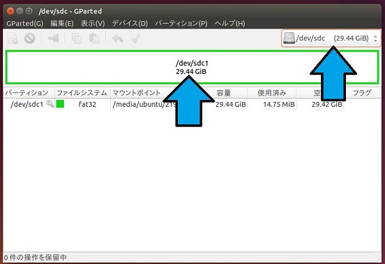Click the key icon next to /dev/sdc1
This screenshot has height=264, width=385.
click(50, 104)
